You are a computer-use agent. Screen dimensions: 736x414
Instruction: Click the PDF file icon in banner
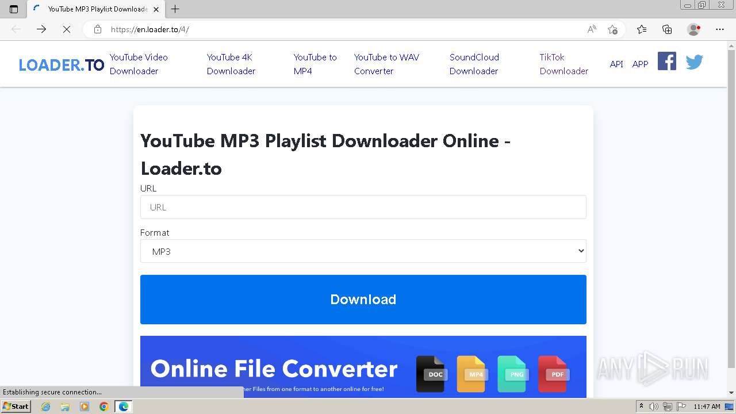click(x=553, y=374)
